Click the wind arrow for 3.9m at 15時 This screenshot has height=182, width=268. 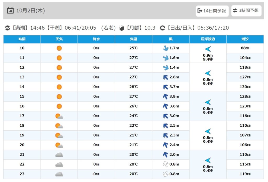[165, 97]
